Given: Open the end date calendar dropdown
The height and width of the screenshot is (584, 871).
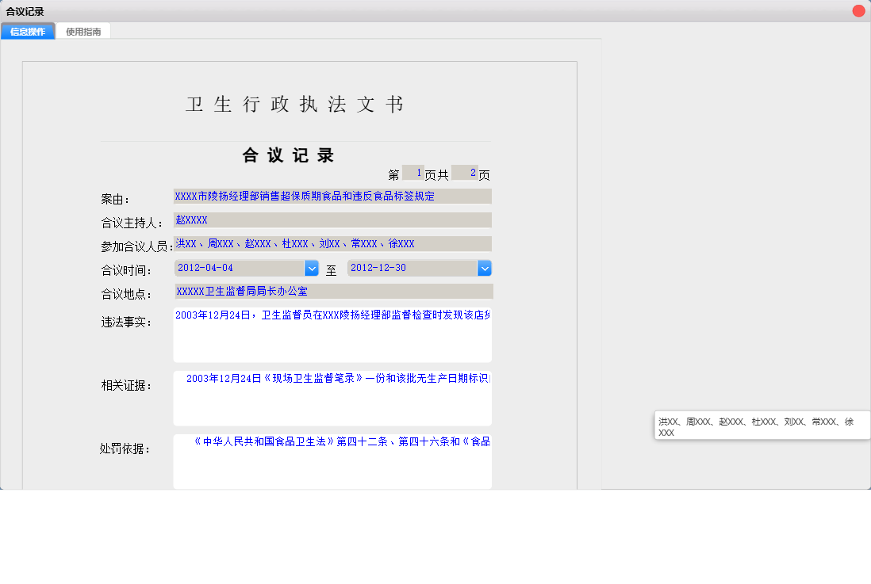Looking at the screenshot, I should point(484,268).
